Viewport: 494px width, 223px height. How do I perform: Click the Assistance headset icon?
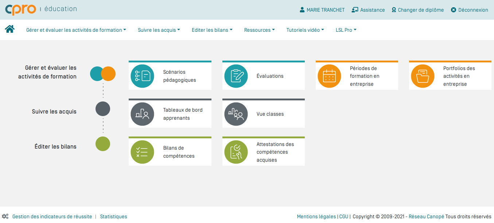coord(354,10)
